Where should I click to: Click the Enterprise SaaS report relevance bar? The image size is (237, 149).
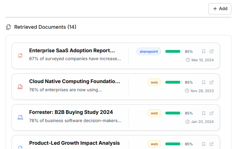[x=174, y=51]
